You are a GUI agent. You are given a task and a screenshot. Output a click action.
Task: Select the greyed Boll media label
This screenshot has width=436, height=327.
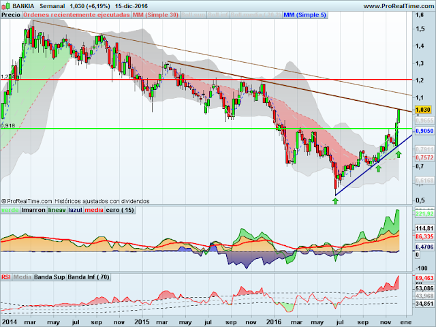[256, 15]
